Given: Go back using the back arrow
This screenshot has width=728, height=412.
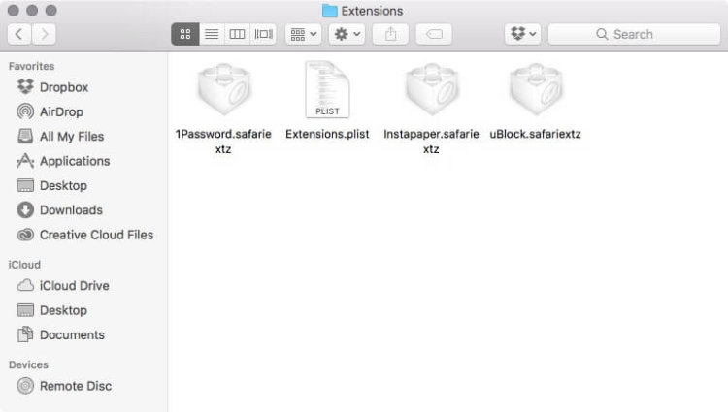Looking at the screenshot, I should coord(19,34).
